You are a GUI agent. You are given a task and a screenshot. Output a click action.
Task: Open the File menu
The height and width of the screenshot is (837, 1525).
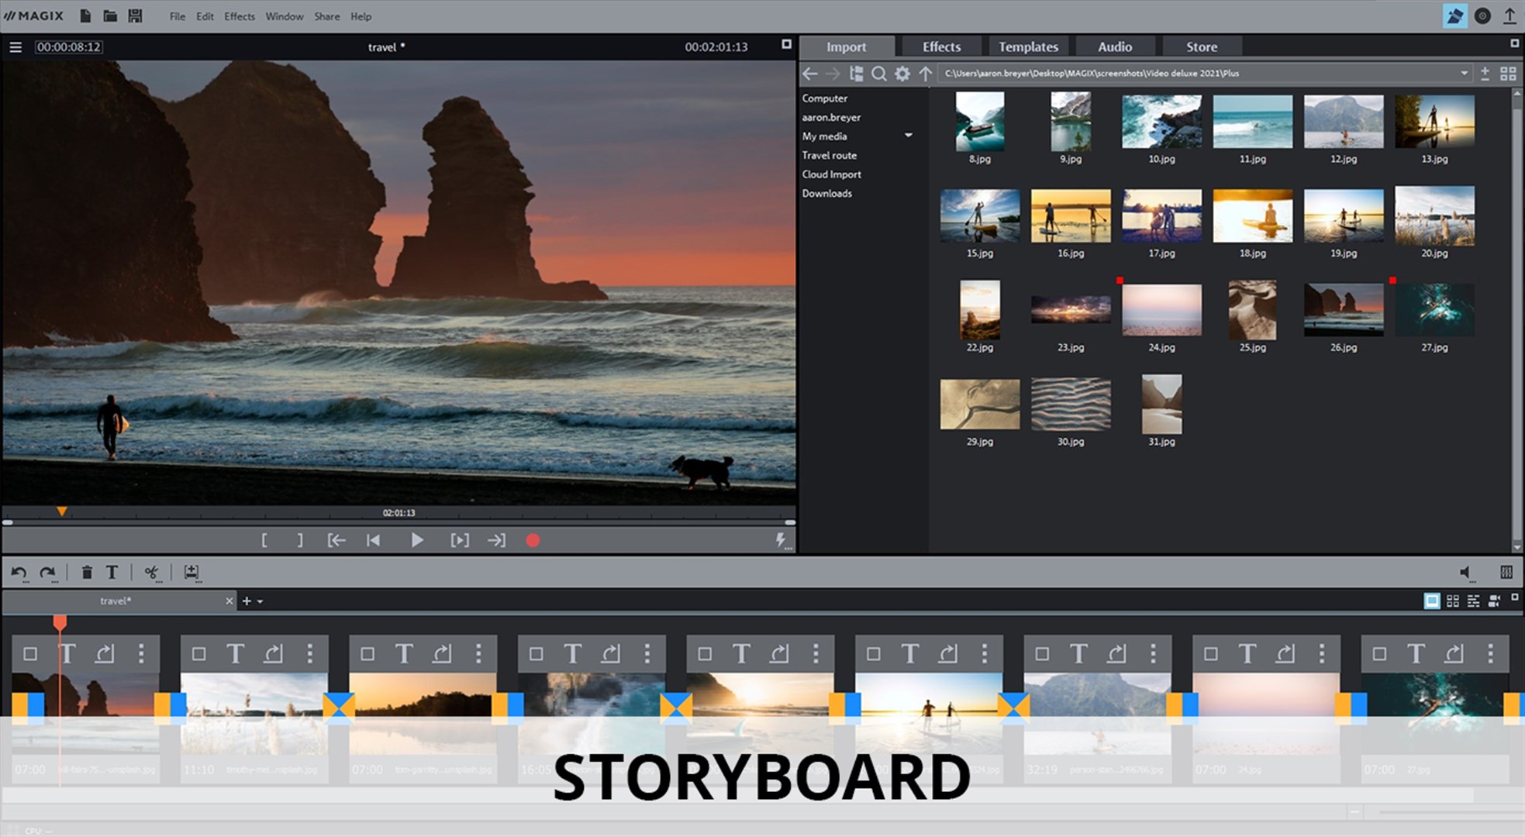(x=178, y=16)
